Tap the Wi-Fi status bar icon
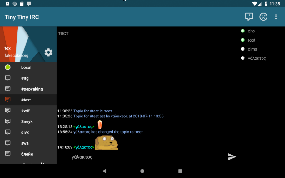Viewport: 285px width, 178px height. (x=255, y=4)
